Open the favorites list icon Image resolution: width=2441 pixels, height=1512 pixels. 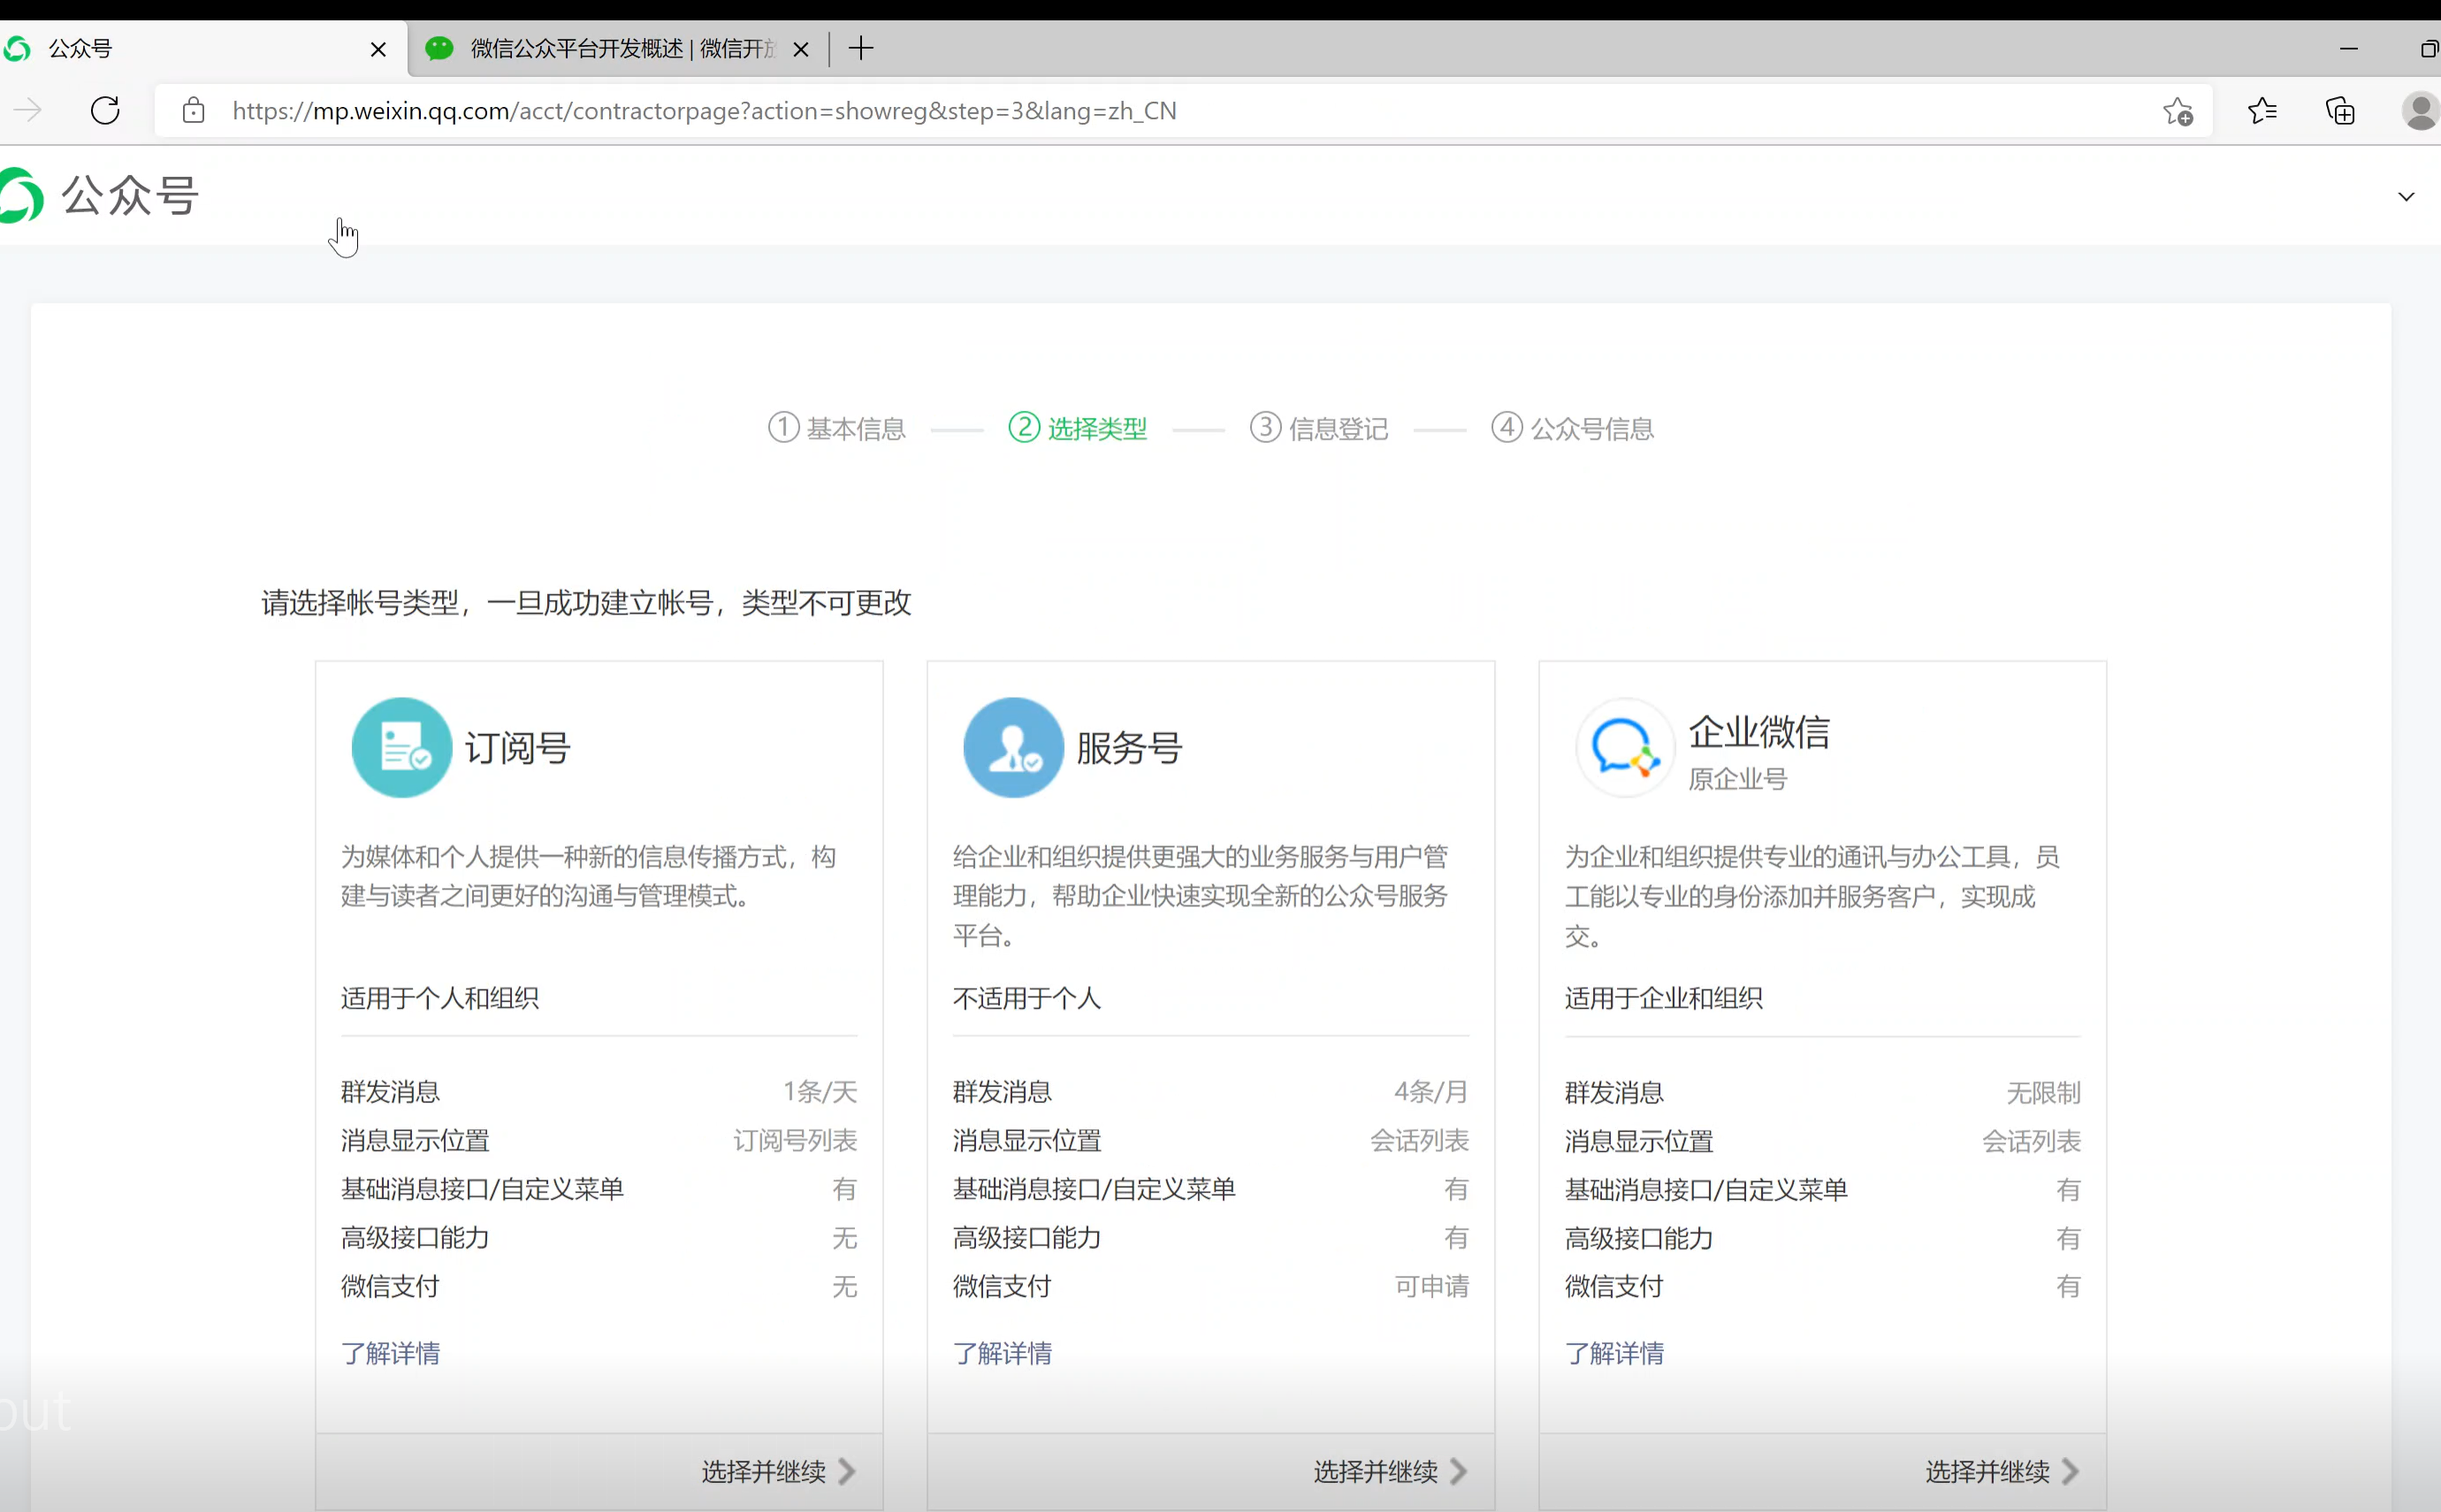[2262, 110]
